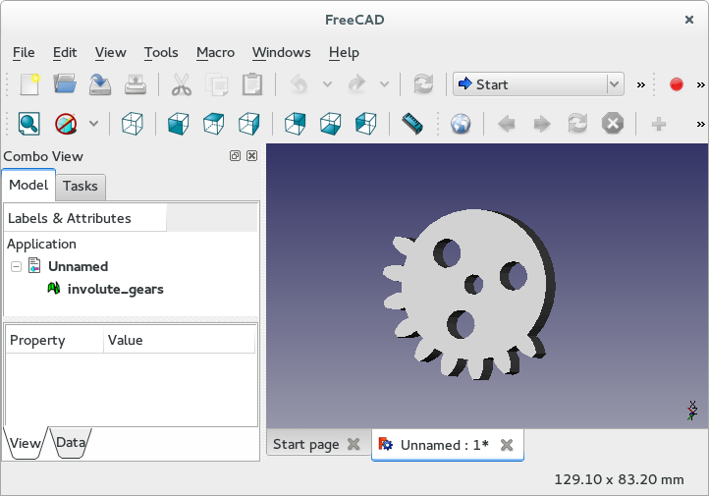709x496 pixels.
Task: Click the Cut scissors icon
Action: pos(182,84)
